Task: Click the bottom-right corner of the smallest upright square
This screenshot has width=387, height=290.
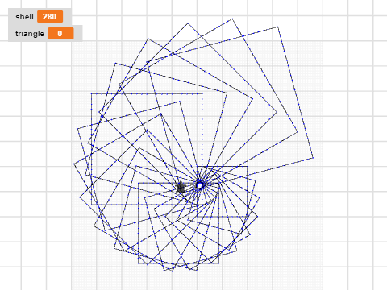Action: coord(248,217)
